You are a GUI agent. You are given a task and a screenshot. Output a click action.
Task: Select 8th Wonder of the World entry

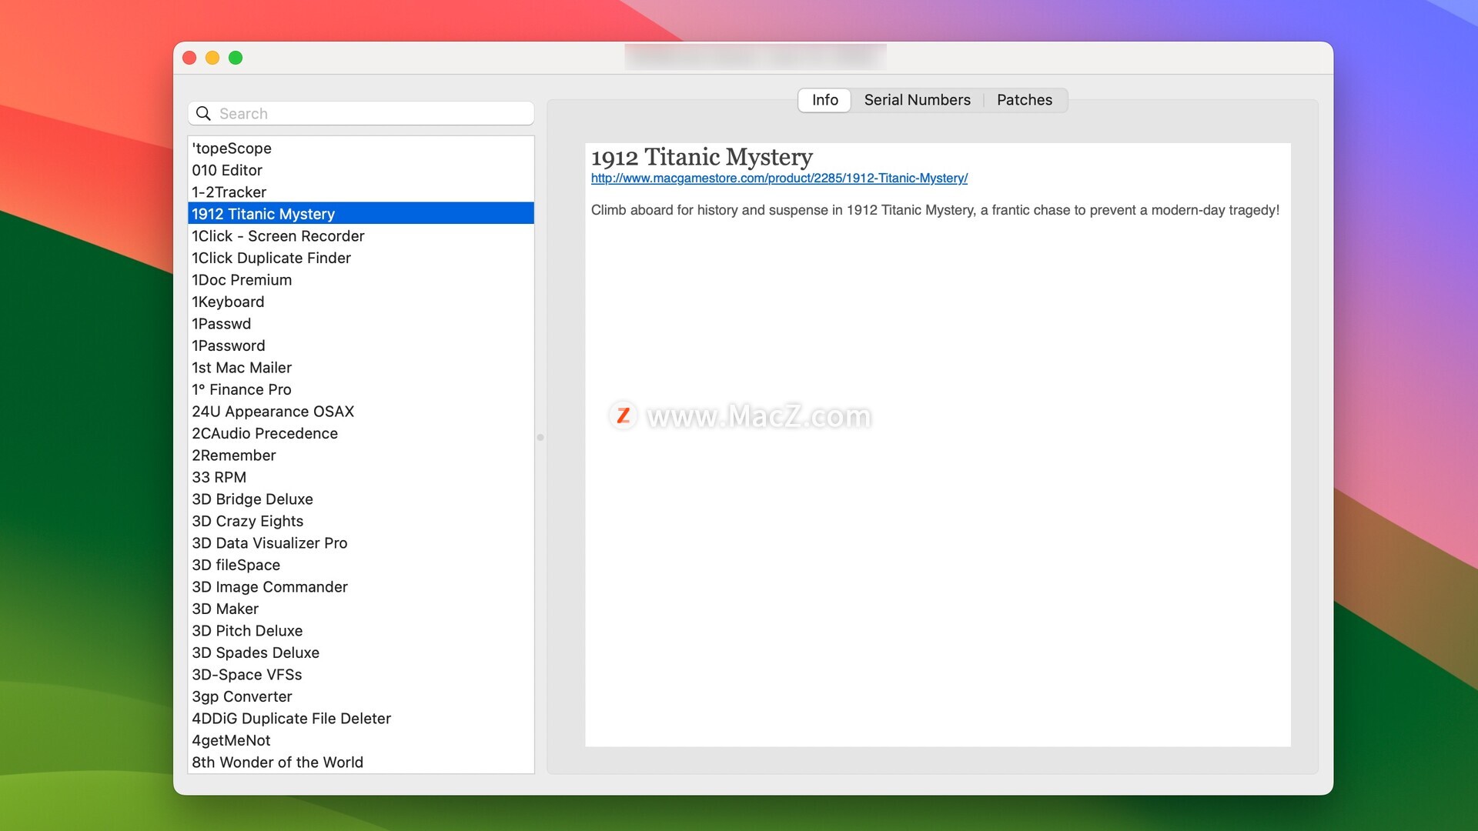click(x=360, y=763)
